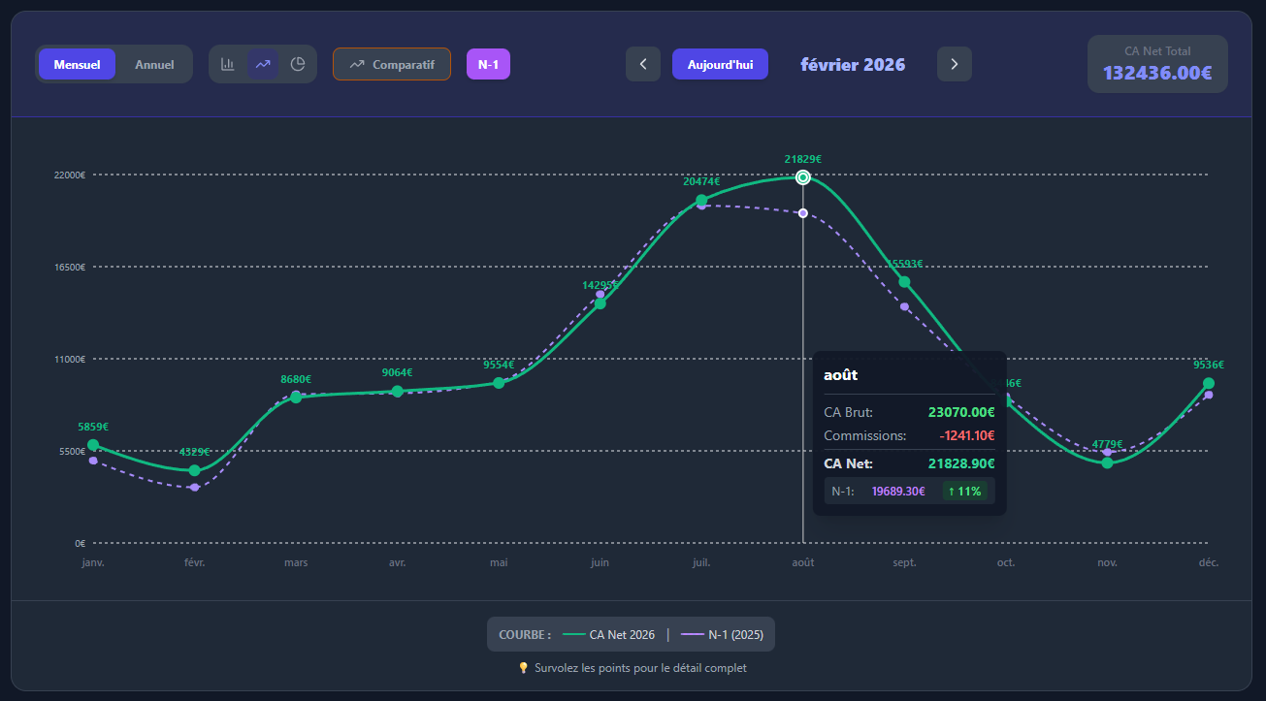
Task: Toggle the N-1 comparison
Action: [x=488, y=64]
